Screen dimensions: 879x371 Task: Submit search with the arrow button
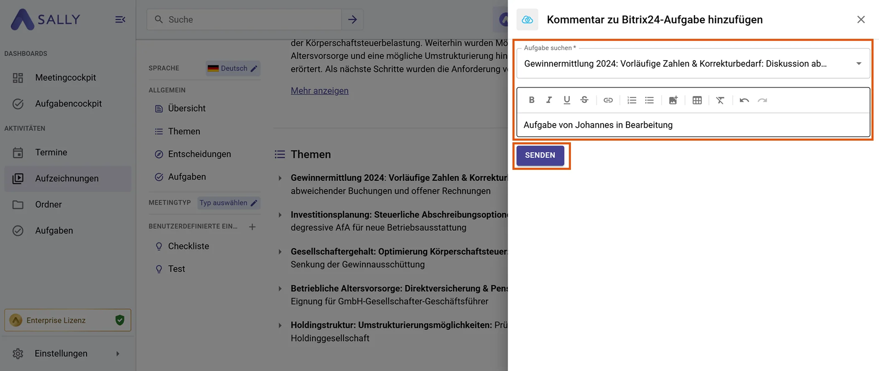point(352,20)
